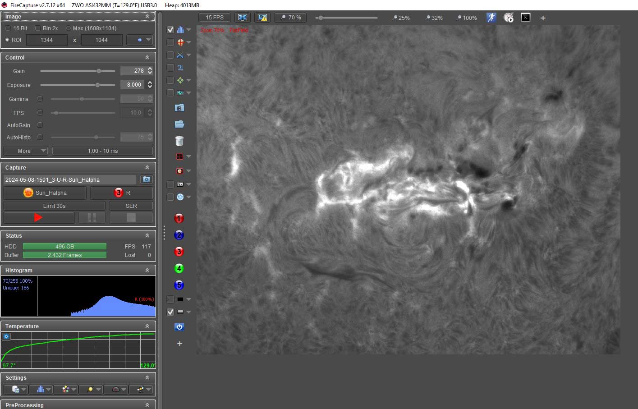This screenshot has width=638, height=409.
Task: Click the zoom slider in top toolbar
Action: click(x=346, y=18)
